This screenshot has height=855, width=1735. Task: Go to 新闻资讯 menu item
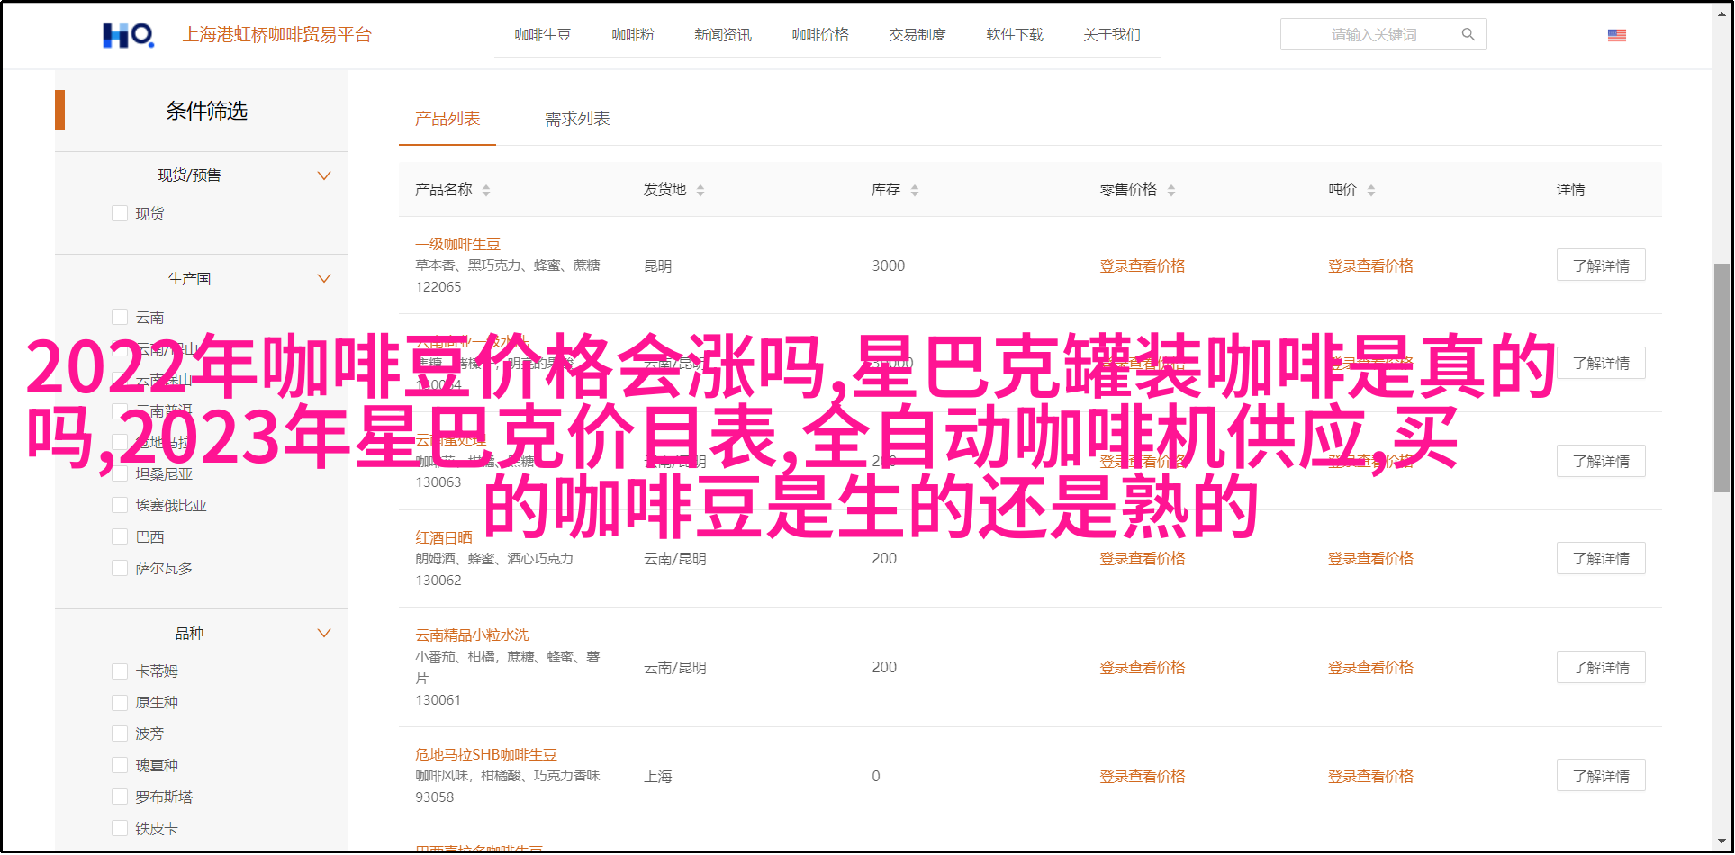click(723, 35)
